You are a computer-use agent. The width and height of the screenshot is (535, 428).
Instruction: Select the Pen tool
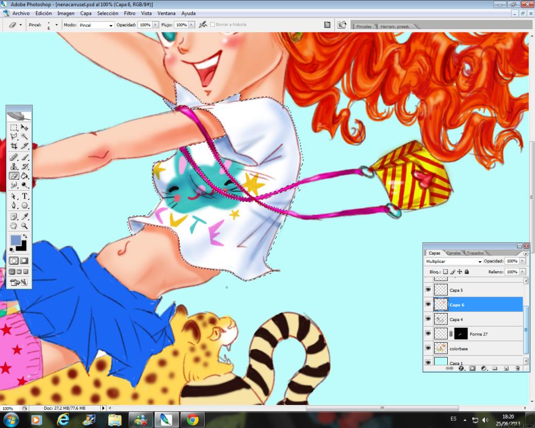click(x=14, y=205)
